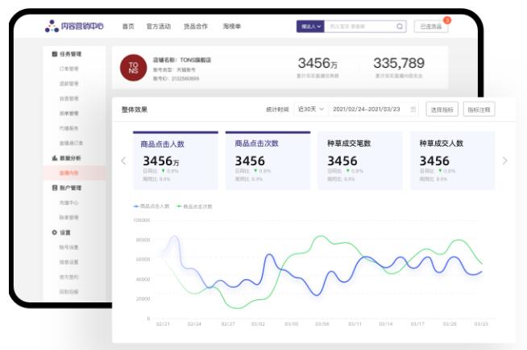
Task: Open 账单管理 in the sidebar
Action: click(x=69, y=217)
